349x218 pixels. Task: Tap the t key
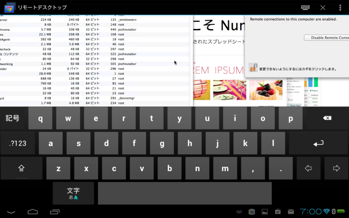pos(151,118)
